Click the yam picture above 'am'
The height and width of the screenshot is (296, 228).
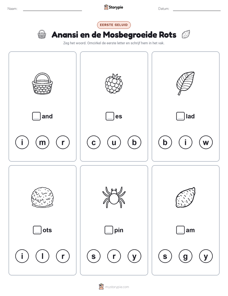click(x=186, y=197)
